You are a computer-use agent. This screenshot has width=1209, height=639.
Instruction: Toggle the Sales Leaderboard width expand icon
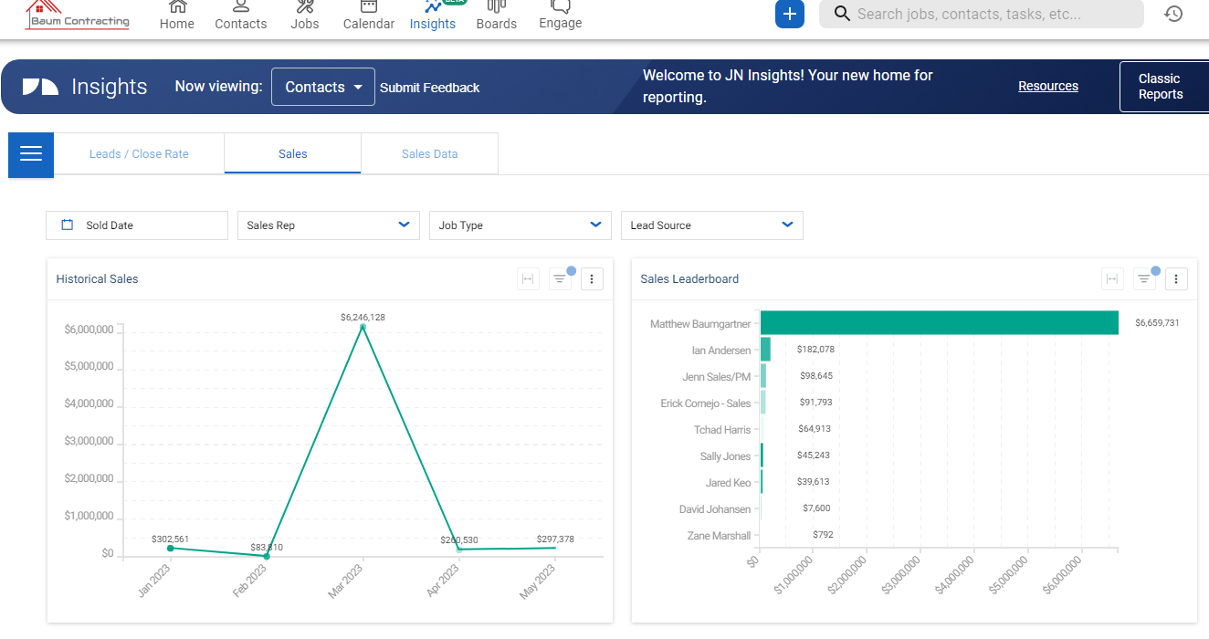click(1111, 279)
